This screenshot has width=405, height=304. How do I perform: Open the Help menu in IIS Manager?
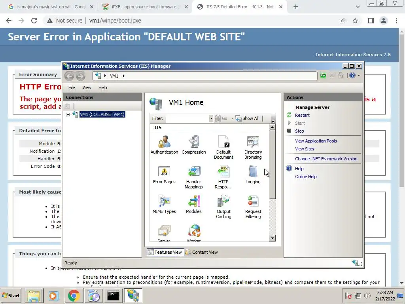(x=102, y=87)
